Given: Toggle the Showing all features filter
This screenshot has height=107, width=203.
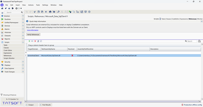Looking at the screenshot, I should 9,95.
